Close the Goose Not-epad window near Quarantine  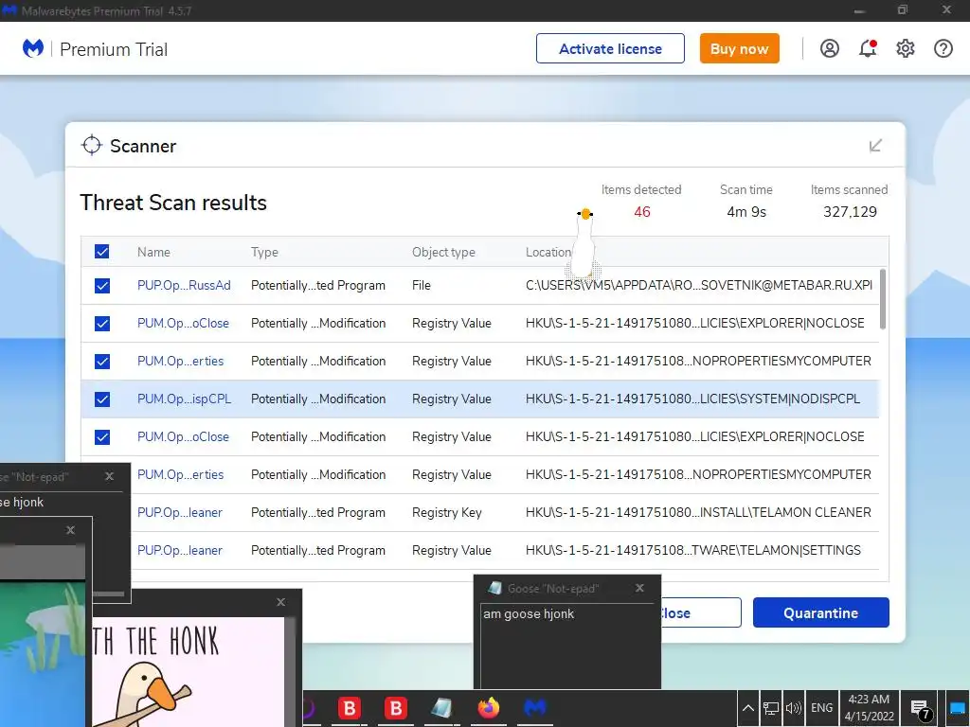pyautogui.click(x=639, y=588)
